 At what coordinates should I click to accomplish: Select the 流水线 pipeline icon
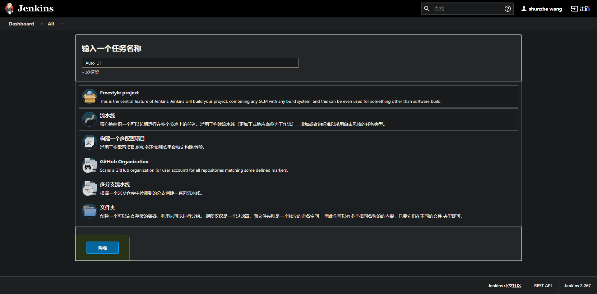[x=90, y=120]
